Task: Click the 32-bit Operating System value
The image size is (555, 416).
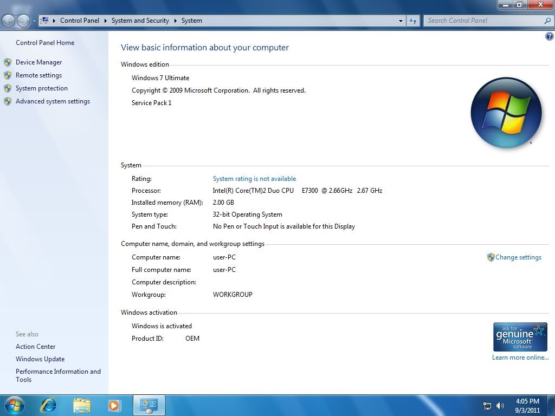Action: click(x=247, y=214)
